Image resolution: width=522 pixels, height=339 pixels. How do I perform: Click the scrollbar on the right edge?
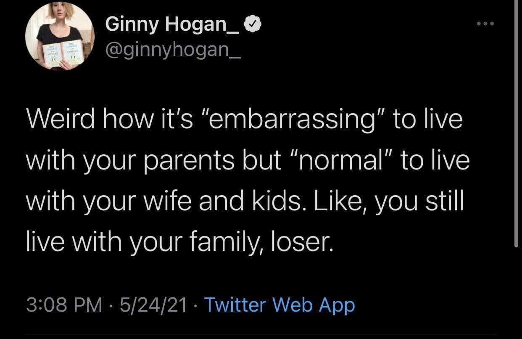(517, 126)
